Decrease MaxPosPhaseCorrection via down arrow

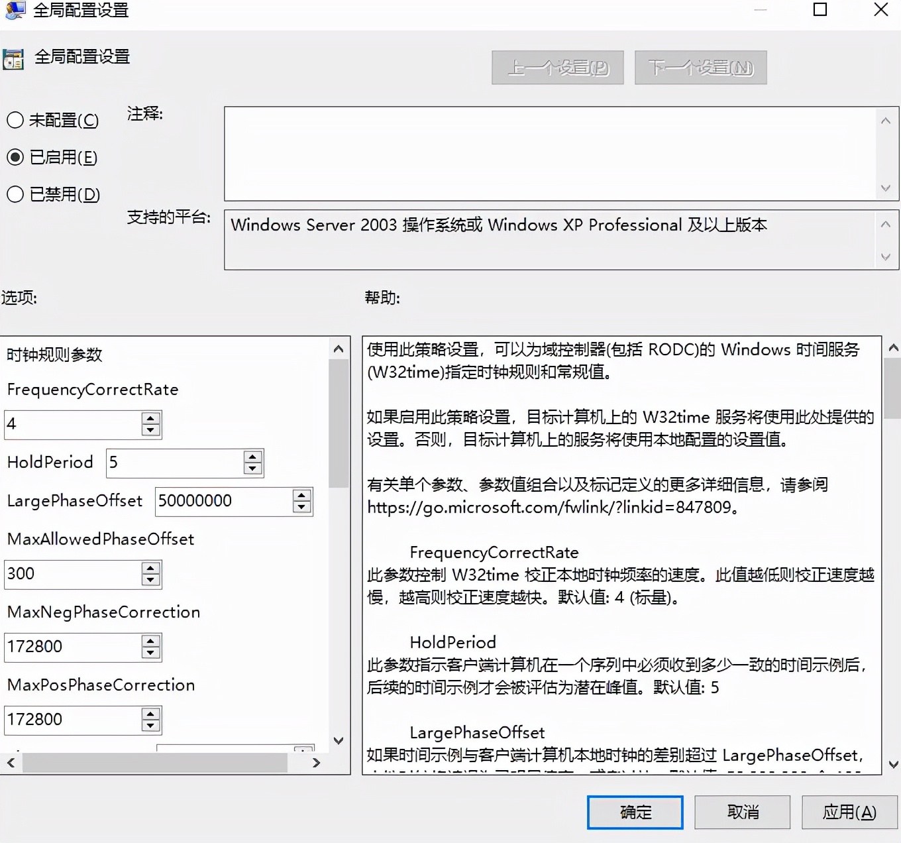coord(152,726)
